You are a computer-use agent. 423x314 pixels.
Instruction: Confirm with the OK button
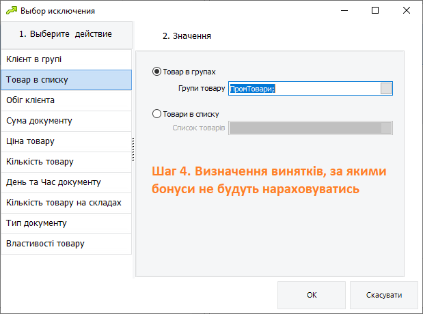[312, 295]
